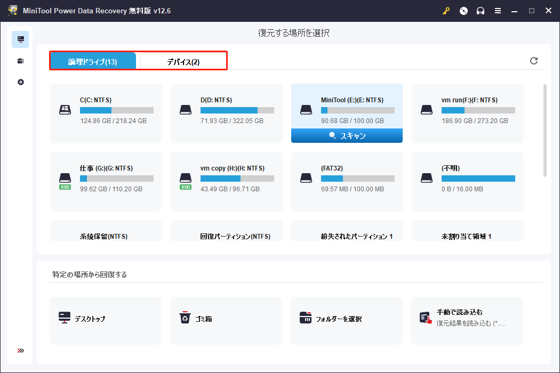This screenshot has height=373, width=560.
Task: Click the drive list vertical scrollbar
Action: click(545, 130)
